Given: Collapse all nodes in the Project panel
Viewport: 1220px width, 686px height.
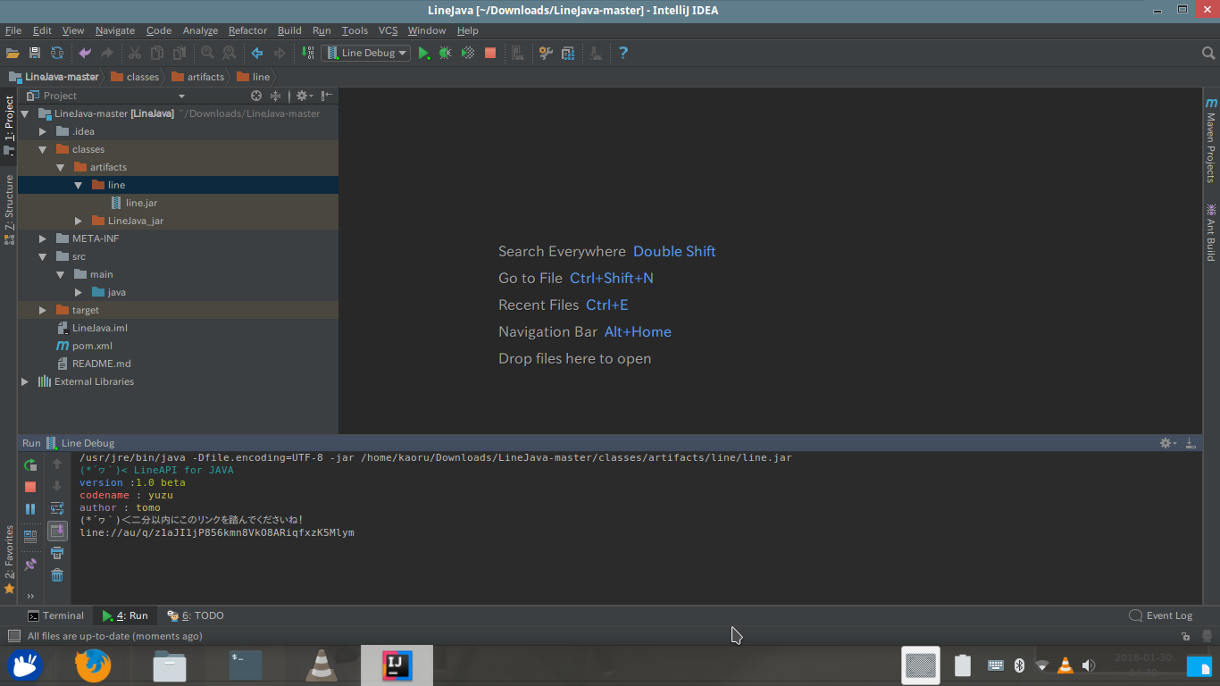Looking at the screenshot, I should pyautogui.click(x=276, y=96).
